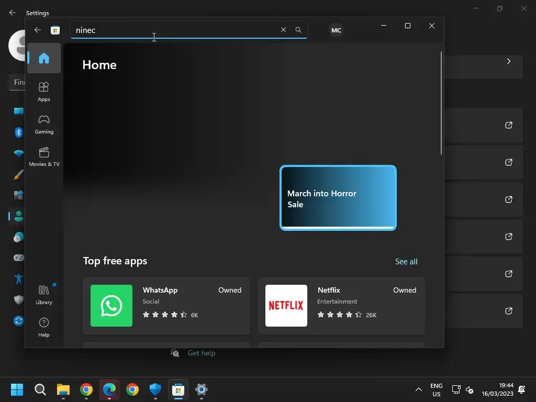Open fifth external link icon in Settings
Viewport: 536px width, 402px height.
pyautogui.click(x=509, y=274)
